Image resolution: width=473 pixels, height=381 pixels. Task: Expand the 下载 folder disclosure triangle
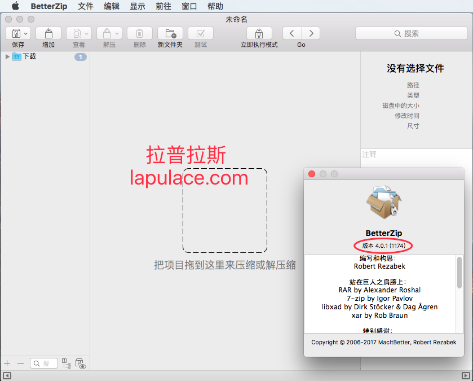coord(7,56)
